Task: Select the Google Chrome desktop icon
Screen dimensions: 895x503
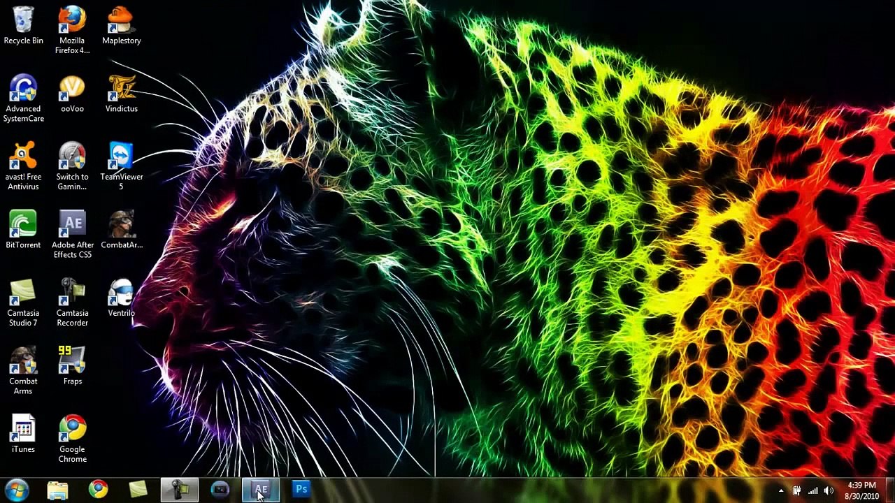Action: [x=72, y=439]
